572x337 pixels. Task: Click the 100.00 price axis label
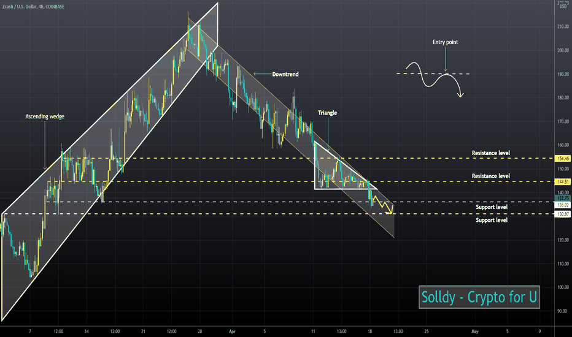pos(563,287)
